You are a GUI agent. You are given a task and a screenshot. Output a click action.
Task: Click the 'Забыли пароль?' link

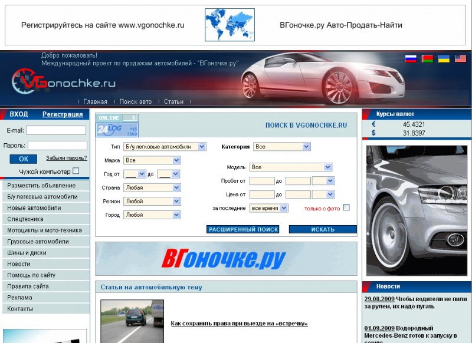click(x=67, y=158)
